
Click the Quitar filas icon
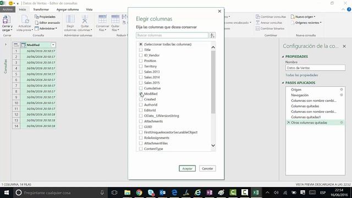point(115,19)
